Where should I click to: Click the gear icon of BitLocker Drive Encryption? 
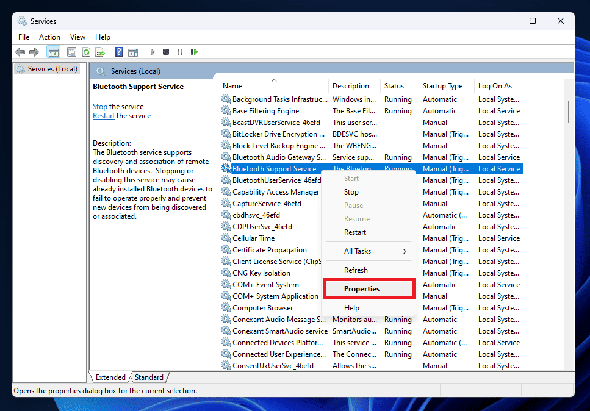pyautogui.click(x=226, y=134)
